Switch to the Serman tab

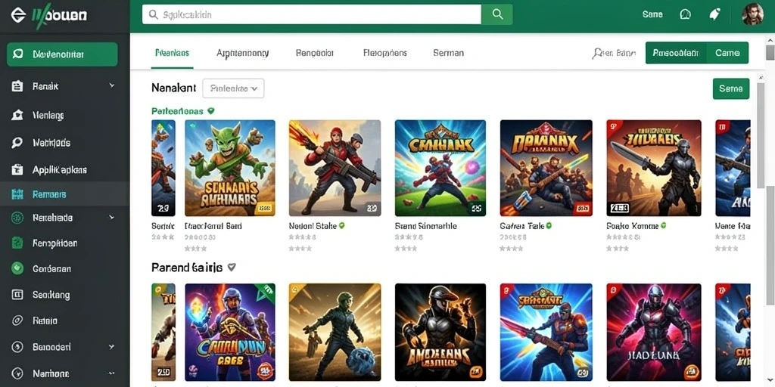pos(448,53)
